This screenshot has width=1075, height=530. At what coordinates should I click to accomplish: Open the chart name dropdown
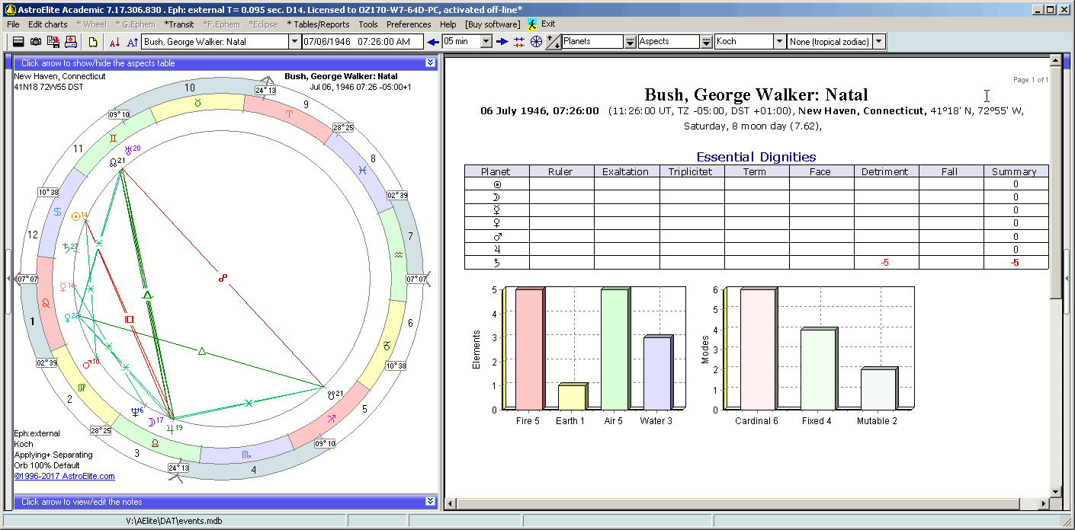[294, 41]
